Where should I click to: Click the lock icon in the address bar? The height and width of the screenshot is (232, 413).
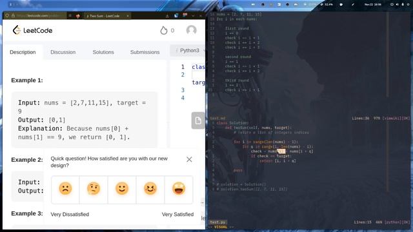tap(13, 15)
